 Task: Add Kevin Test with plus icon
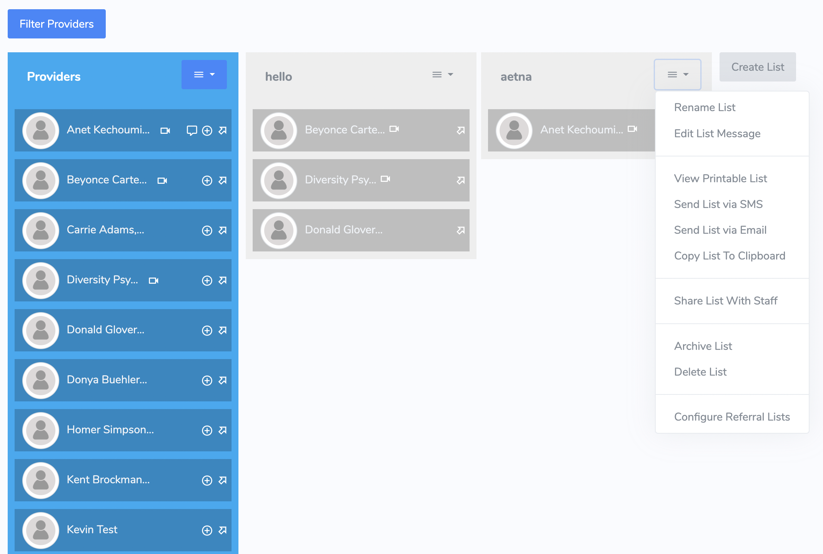coord(207,531)
